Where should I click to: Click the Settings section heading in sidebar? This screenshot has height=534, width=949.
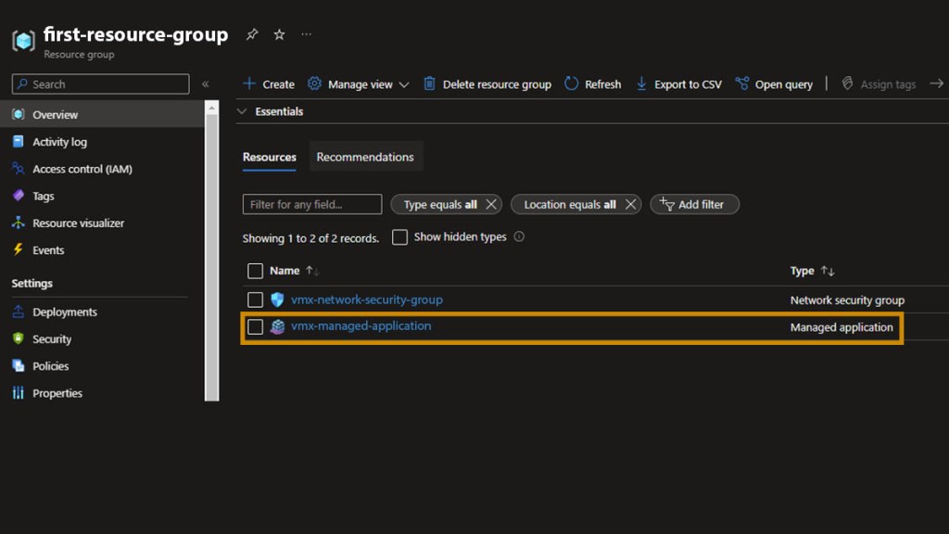tap(32, 283)
